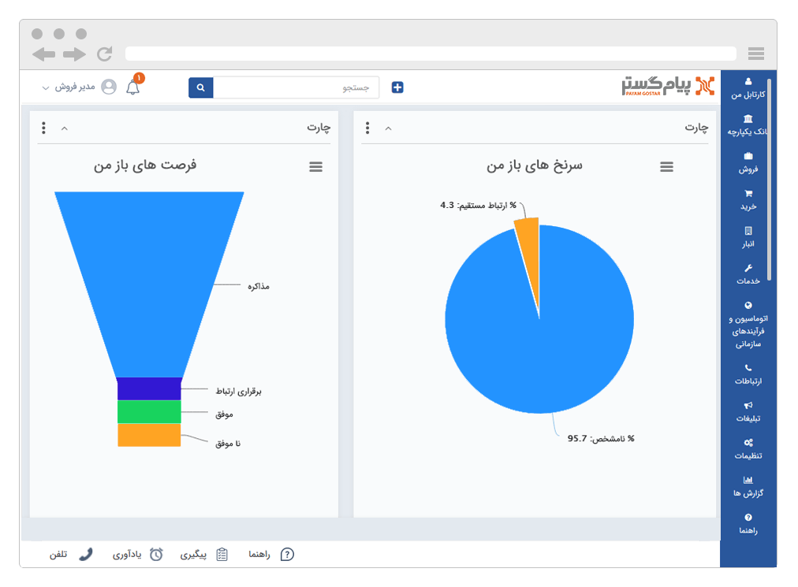Open the انبار (Inventory) section

coord(748,237)
